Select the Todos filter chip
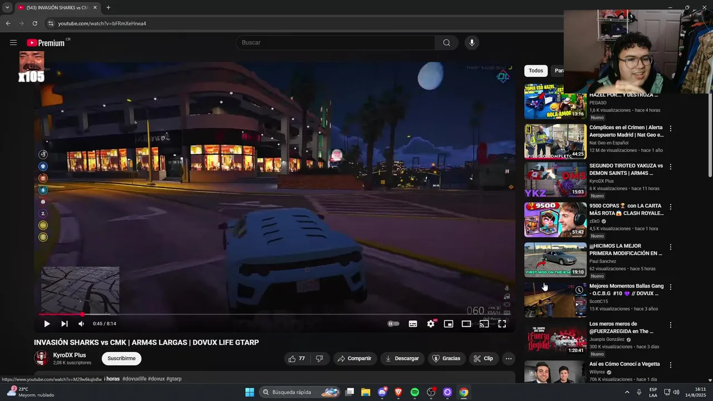Viewport: 713px width, 401px height. click(536, 71)
